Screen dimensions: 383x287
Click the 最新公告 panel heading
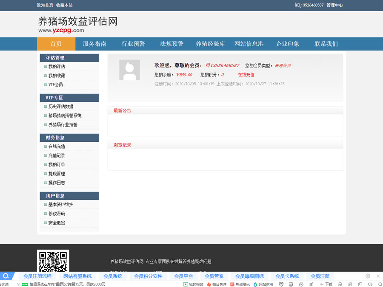[122, 111]
